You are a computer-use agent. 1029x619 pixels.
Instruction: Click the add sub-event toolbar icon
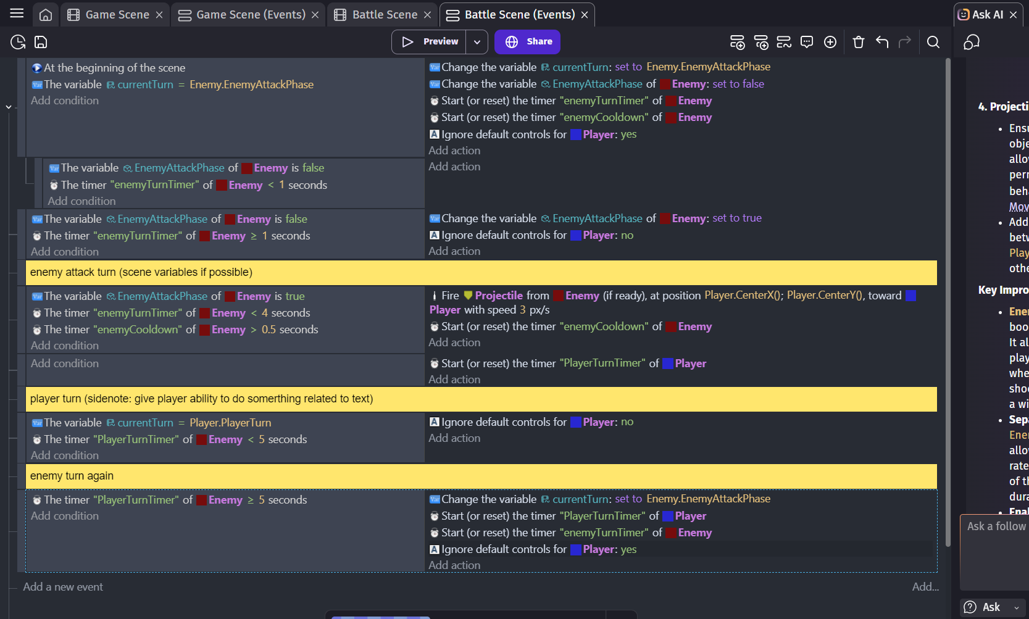[x=760, y=42]
